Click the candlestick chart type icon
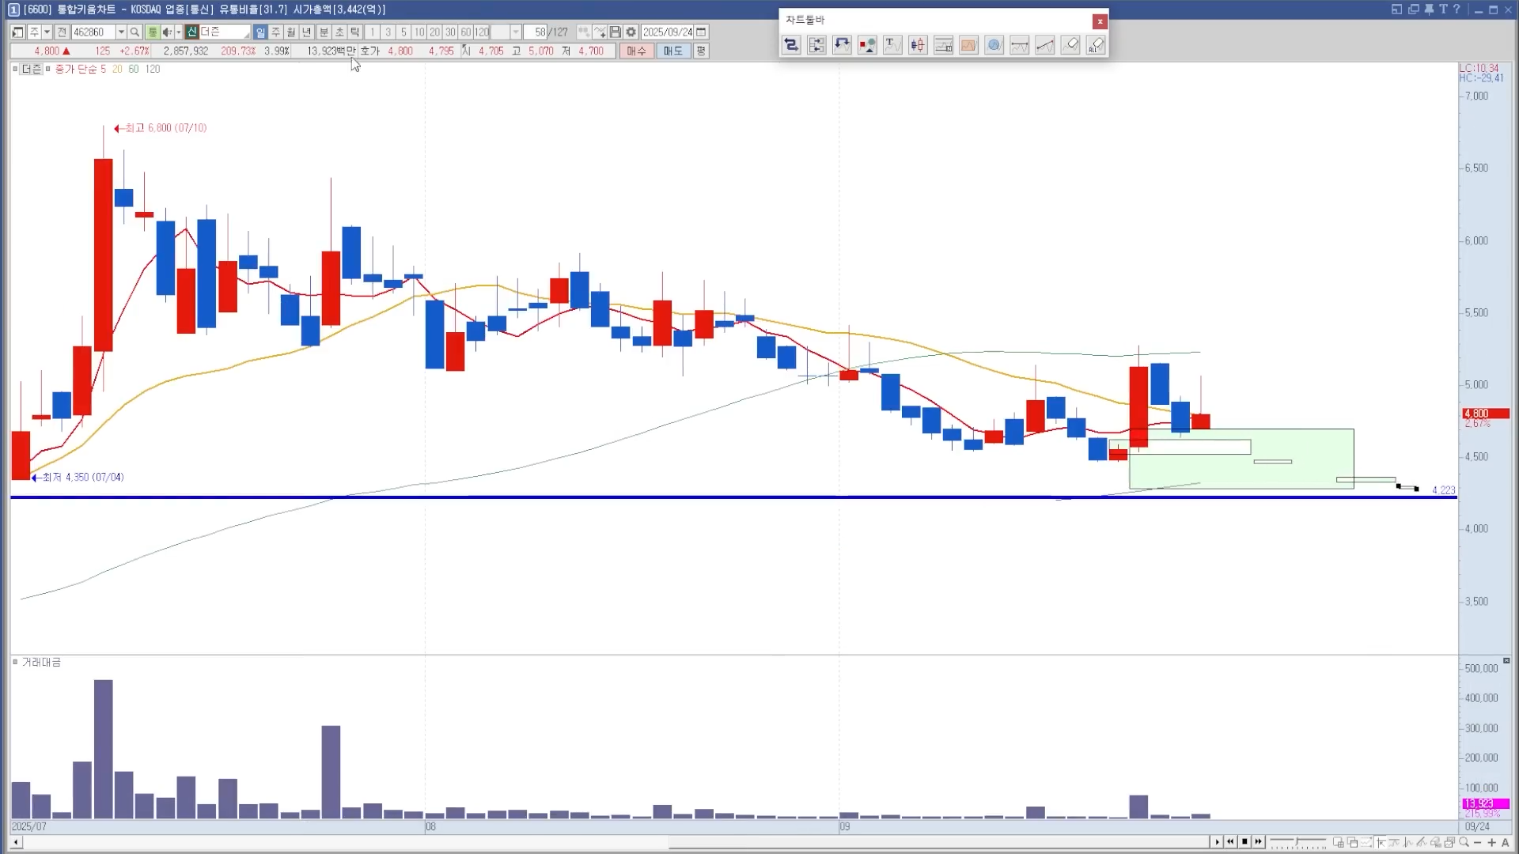Image resolution: width=1519 pixels, height=854 pixels. [x=918, y=45]
